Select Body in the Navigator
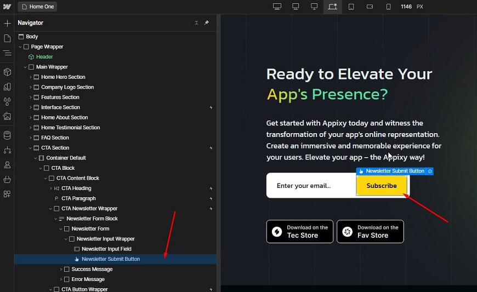 click(x=115, y=37)
